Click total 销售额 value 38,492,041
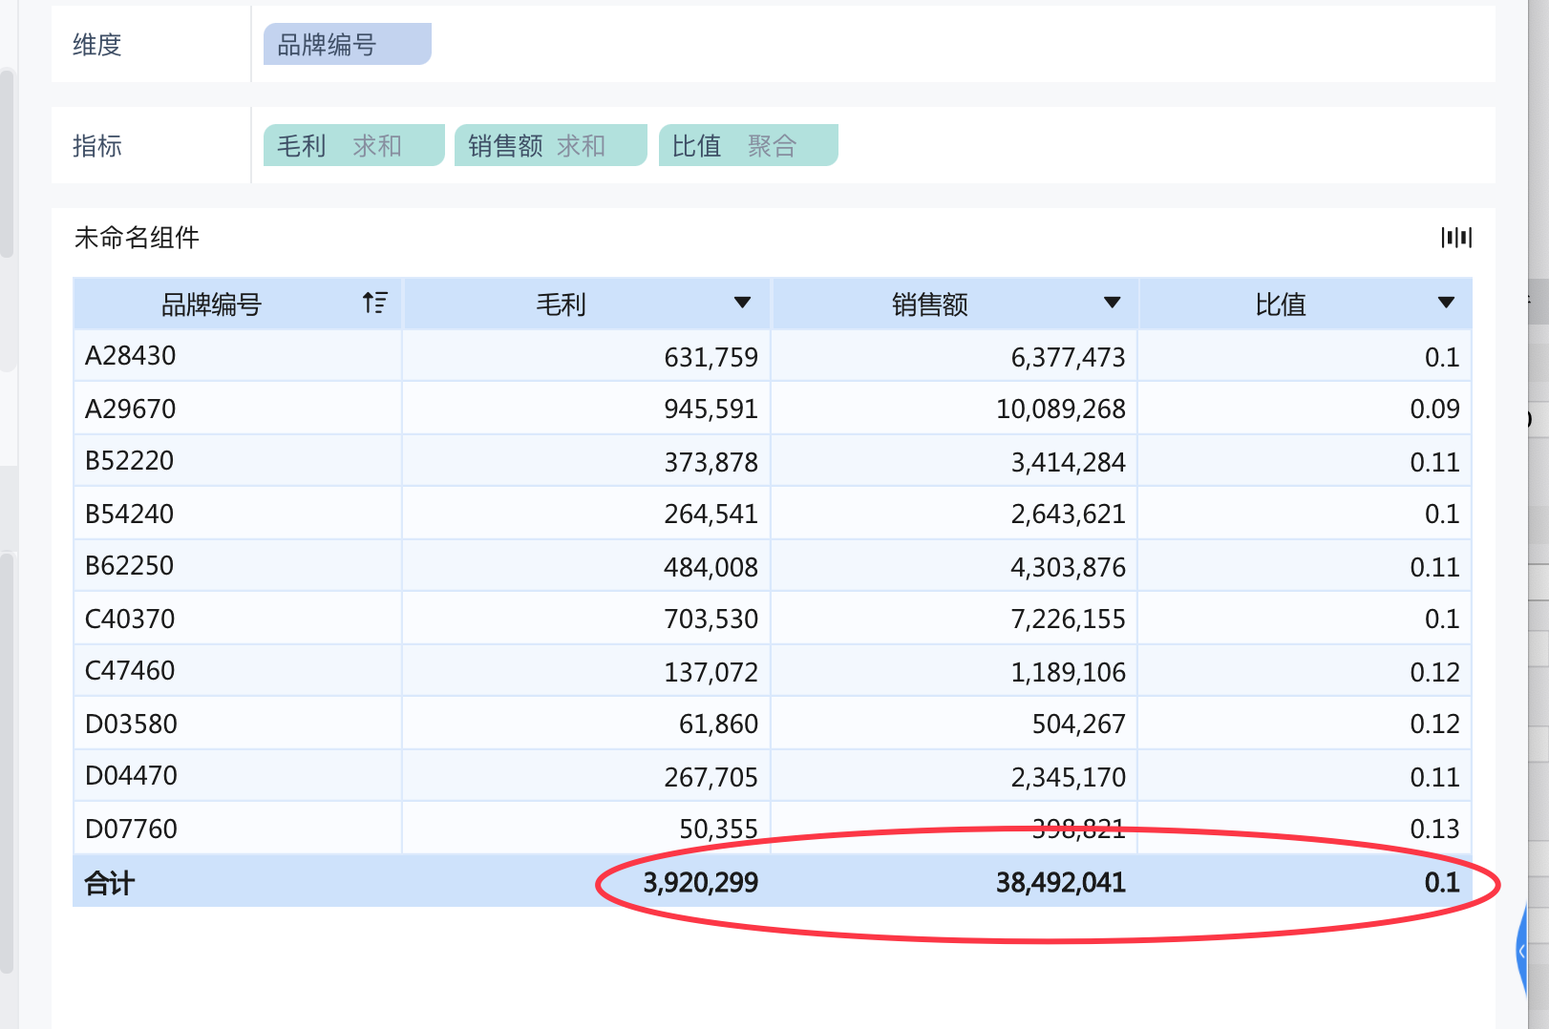 pyautogui.click(x=1060, y=883)
